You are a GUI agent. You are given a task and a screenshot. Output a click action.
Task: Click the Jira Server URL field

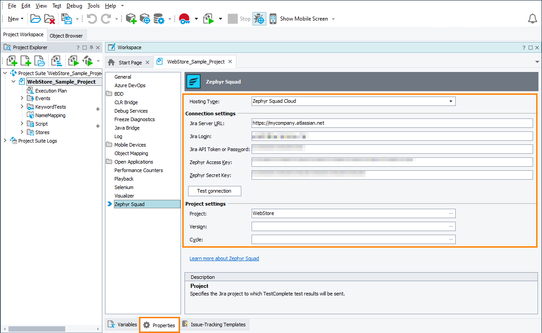(392, 123)
